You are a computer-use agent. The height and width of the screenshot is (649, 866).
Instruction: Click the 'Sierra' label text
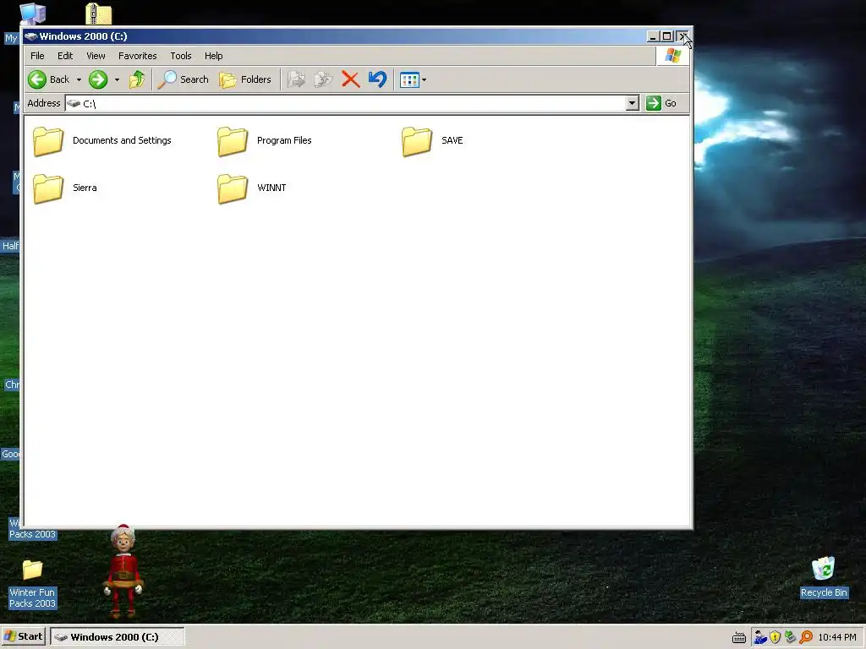point(85,188)
